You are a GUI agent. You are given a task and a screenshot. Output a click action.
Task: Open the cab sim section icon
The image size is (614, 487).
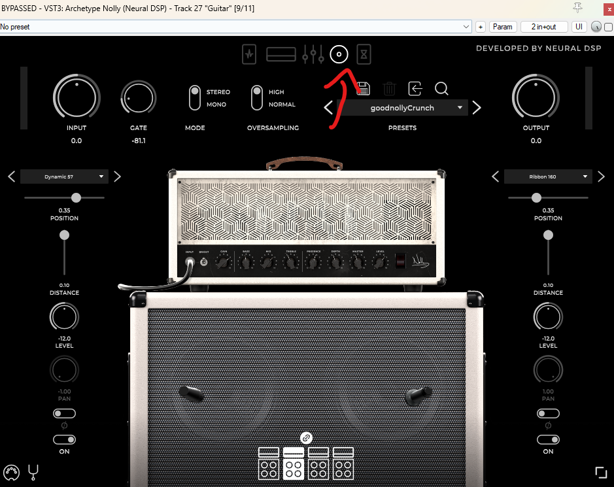(339, 54)
